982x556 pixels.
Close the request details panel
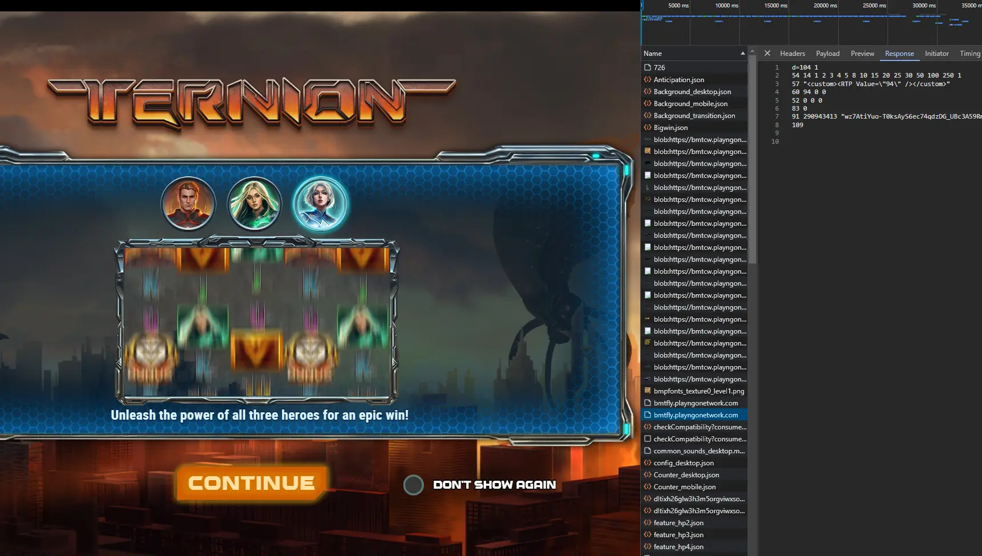[x=767, y=53]
